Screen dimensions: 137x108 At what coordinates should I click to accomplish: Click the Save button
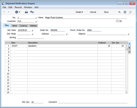tap(106, 12)
